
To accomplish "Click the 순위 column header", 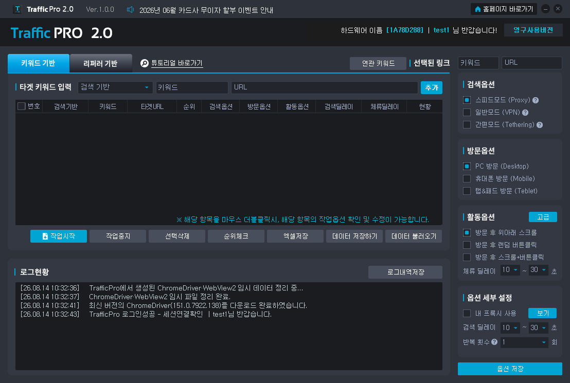I will 189,106.
